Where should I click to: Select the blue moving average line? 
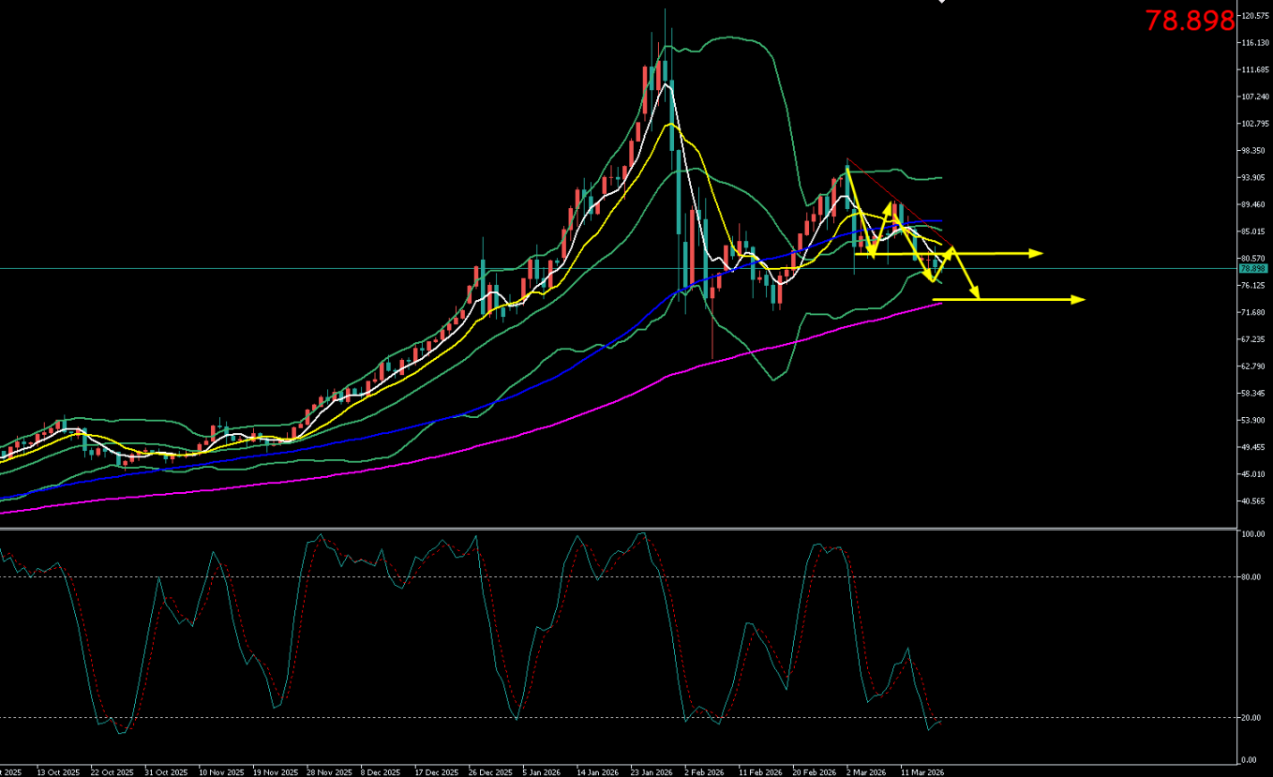click(x=562, y=374)
